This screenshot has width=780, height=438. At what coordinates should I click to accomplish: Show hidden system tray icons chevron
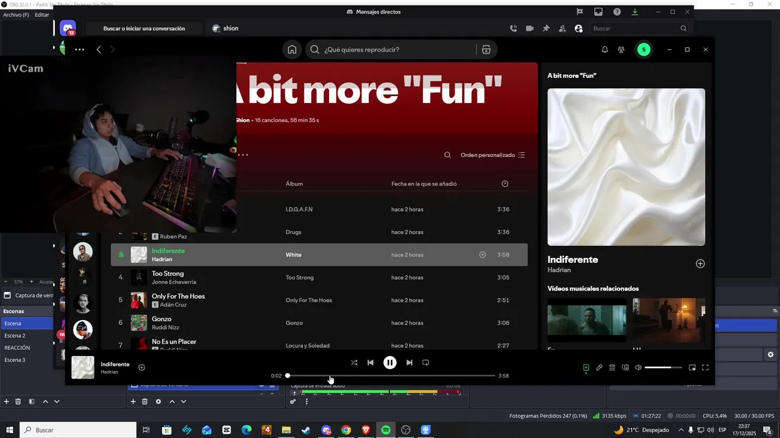click(681, 430)
